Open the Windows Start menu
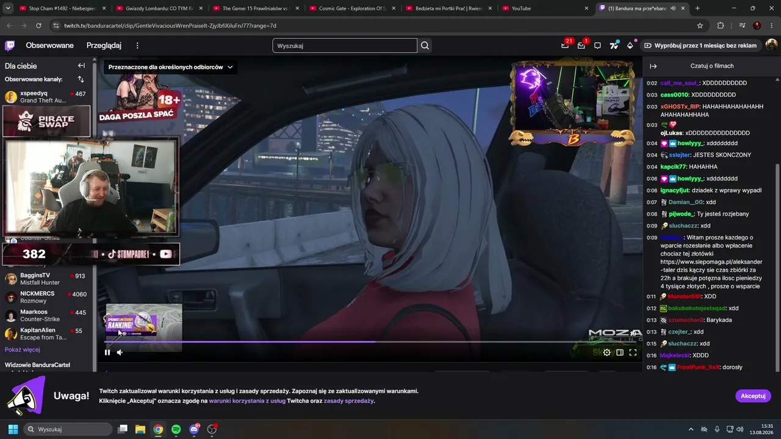This screenshot has width=781, height=439. (13, 429)
